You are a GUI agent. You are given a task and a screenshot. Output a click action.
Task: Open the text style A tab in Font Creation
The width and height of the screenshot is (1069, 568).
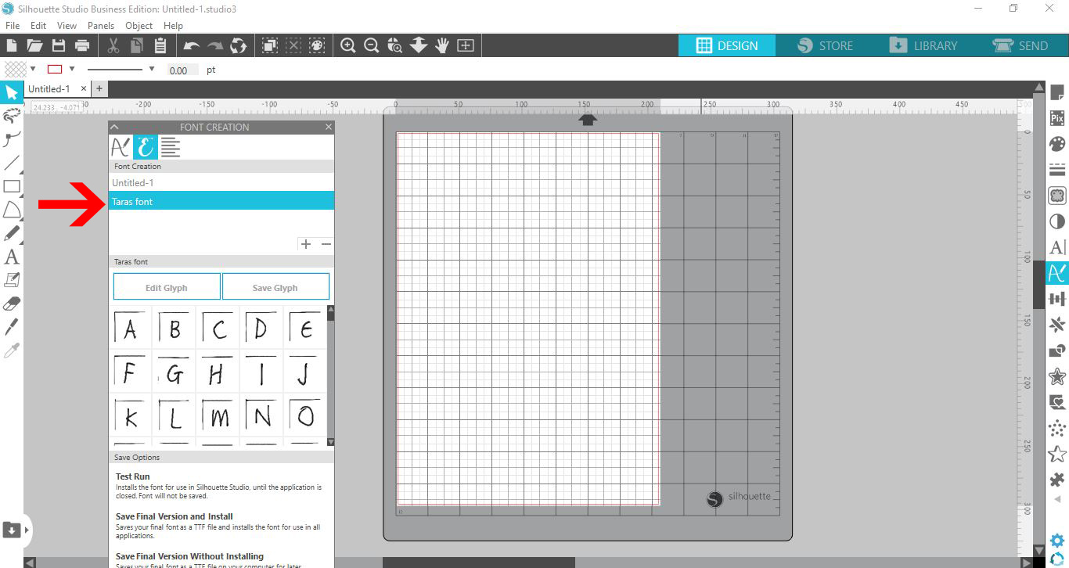coord(121,146)
